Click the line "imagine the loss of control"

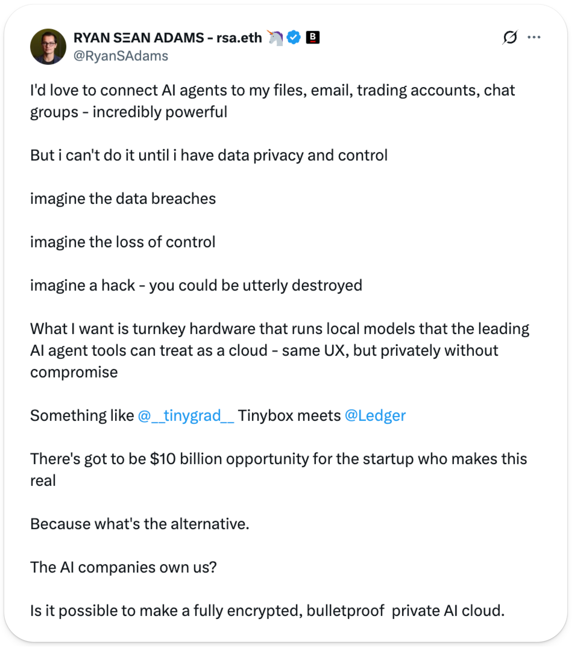click(122, 242)
